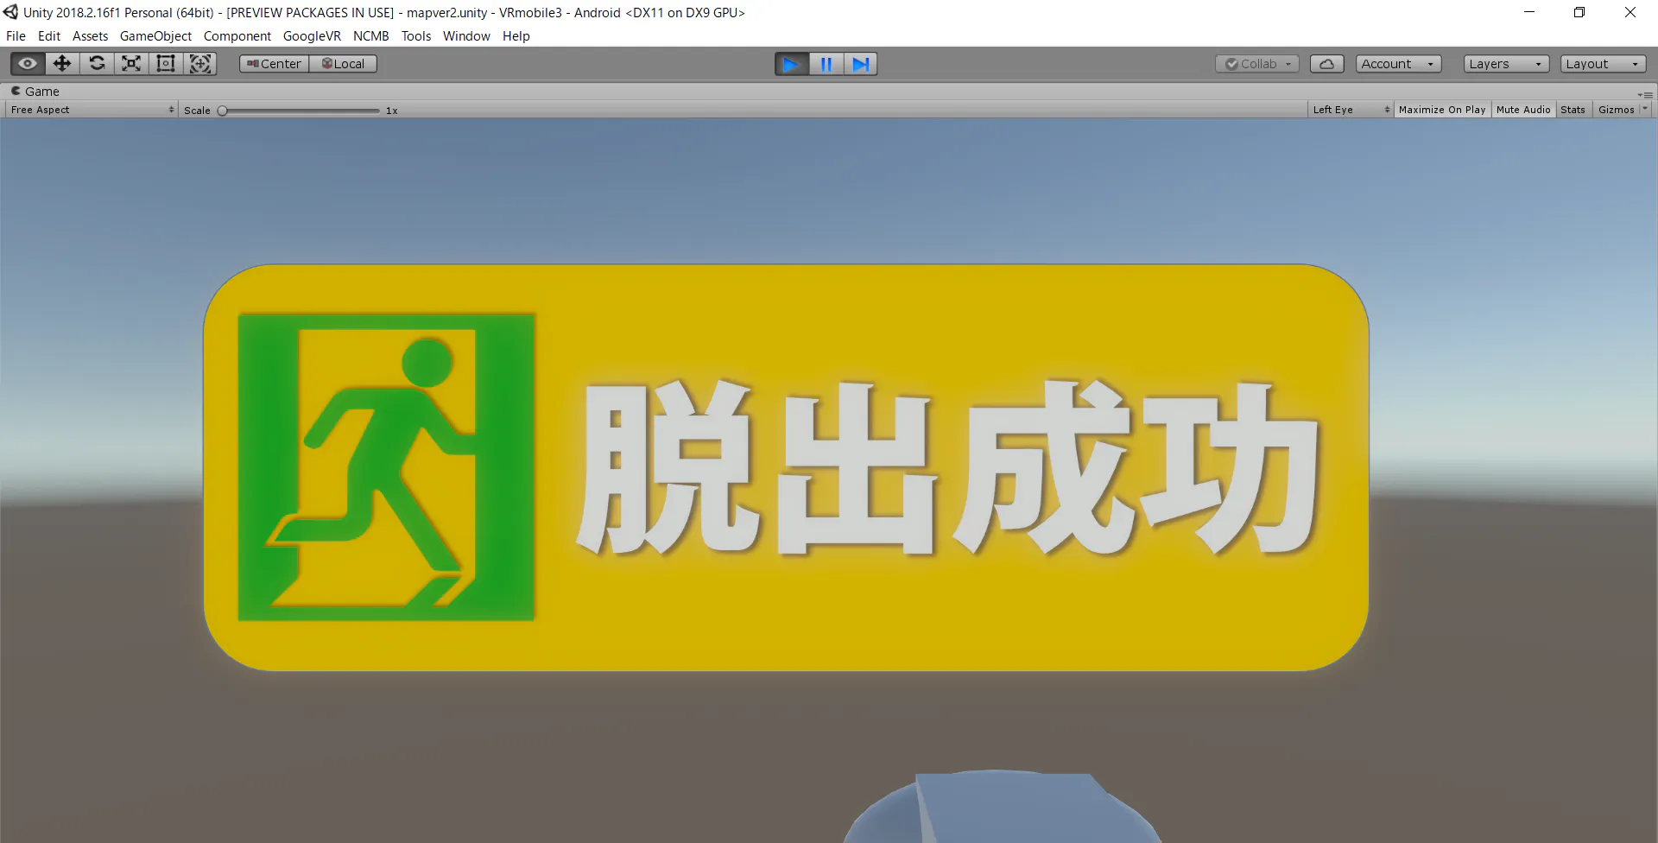Expand the Layers dropdown

pos(1505,64)
